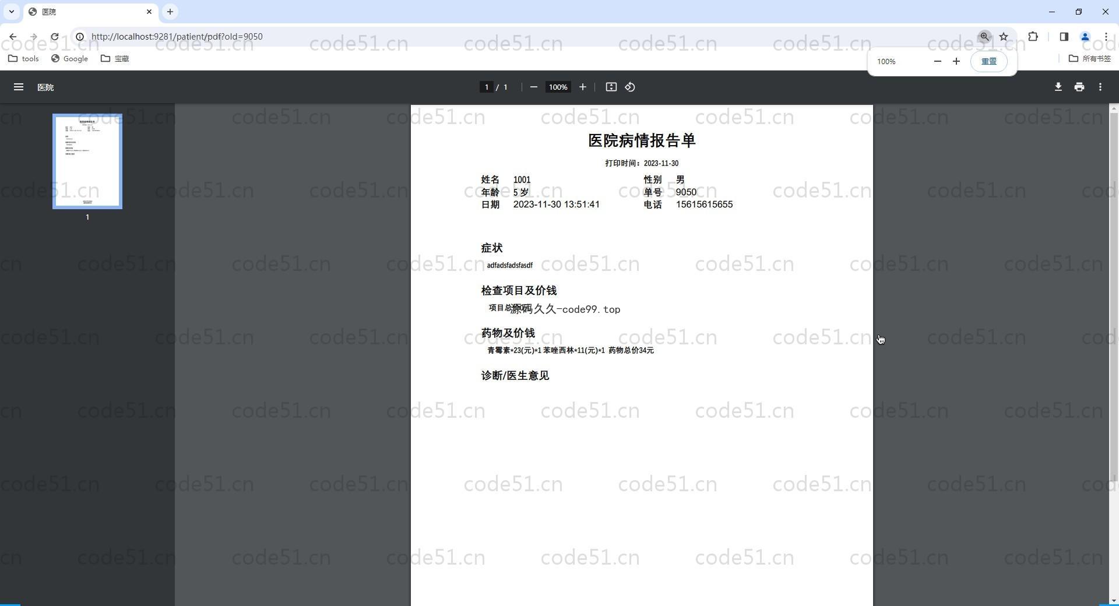
Task: Click the symptom text adfadsfadsfasdf
Action: (x=509, y=265)
